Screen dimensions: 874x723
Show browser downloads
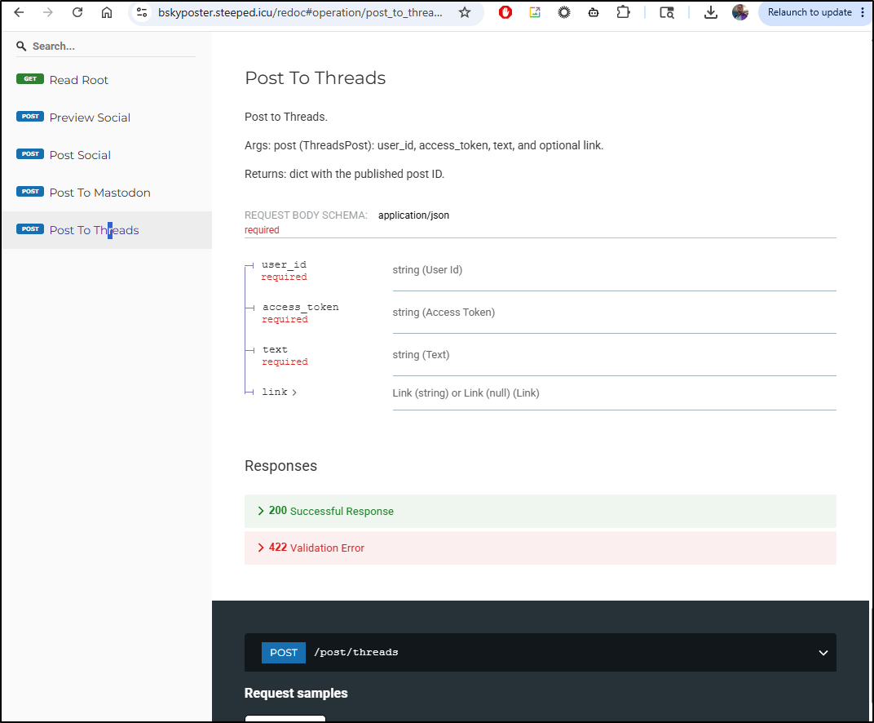click(x=711, y=12)
